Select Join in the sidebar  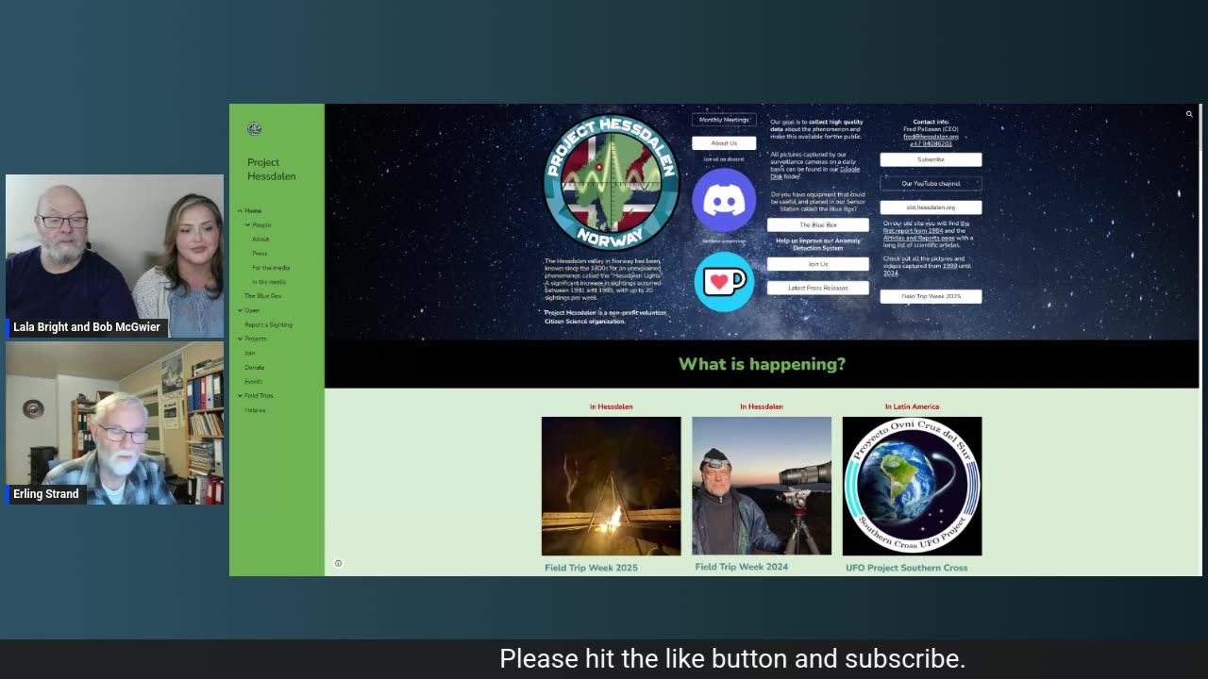point(250,353)
